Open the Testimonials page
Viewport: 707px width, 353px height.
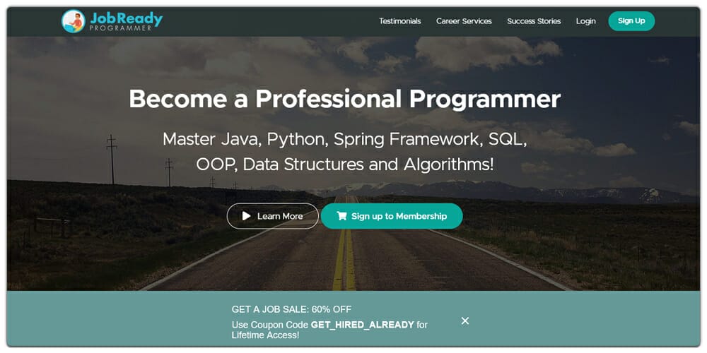(400, 21)
